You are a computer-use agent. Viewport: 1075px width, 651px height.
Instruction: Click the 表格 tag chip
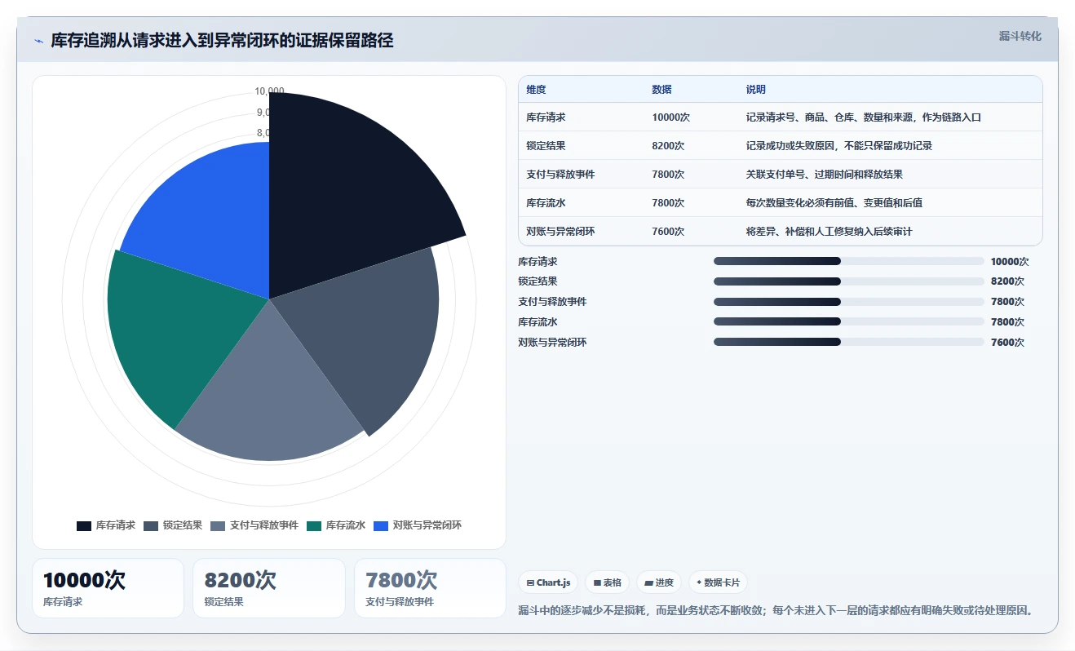[608, 582]
